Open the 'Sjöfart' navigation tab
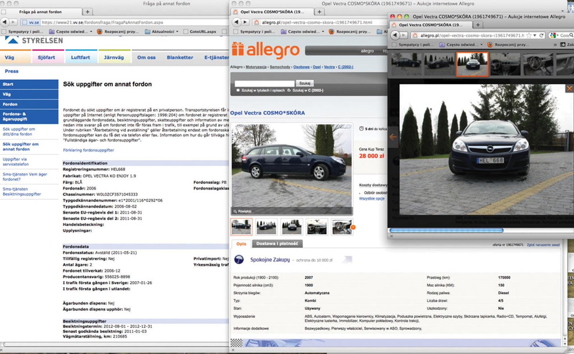 (46, 57)
